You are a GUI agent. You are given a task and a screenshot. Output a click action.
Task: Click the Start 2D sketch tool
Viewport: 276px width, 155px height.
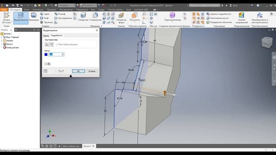coord(6,18)
